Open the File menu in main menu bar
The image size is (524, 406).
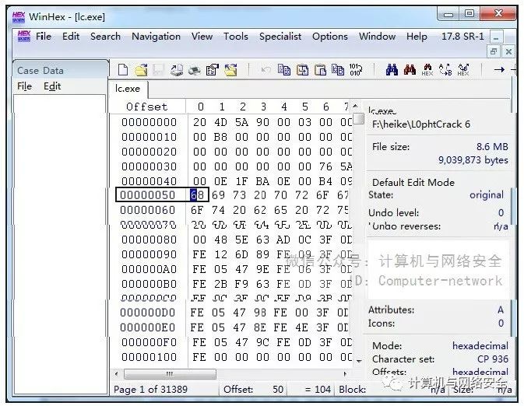(44, 36)
